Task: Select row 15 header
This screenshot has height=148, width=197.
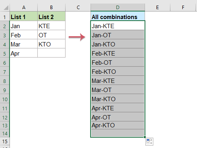Action: [x=5, y=142]
